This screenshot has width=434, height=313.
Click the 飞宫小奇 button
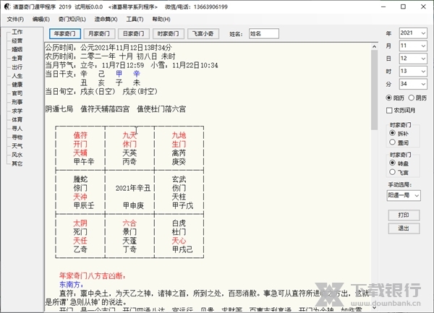click(203, 34)
